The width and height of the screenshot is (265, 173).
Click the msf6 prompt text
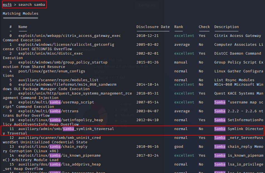pos(7,4)
